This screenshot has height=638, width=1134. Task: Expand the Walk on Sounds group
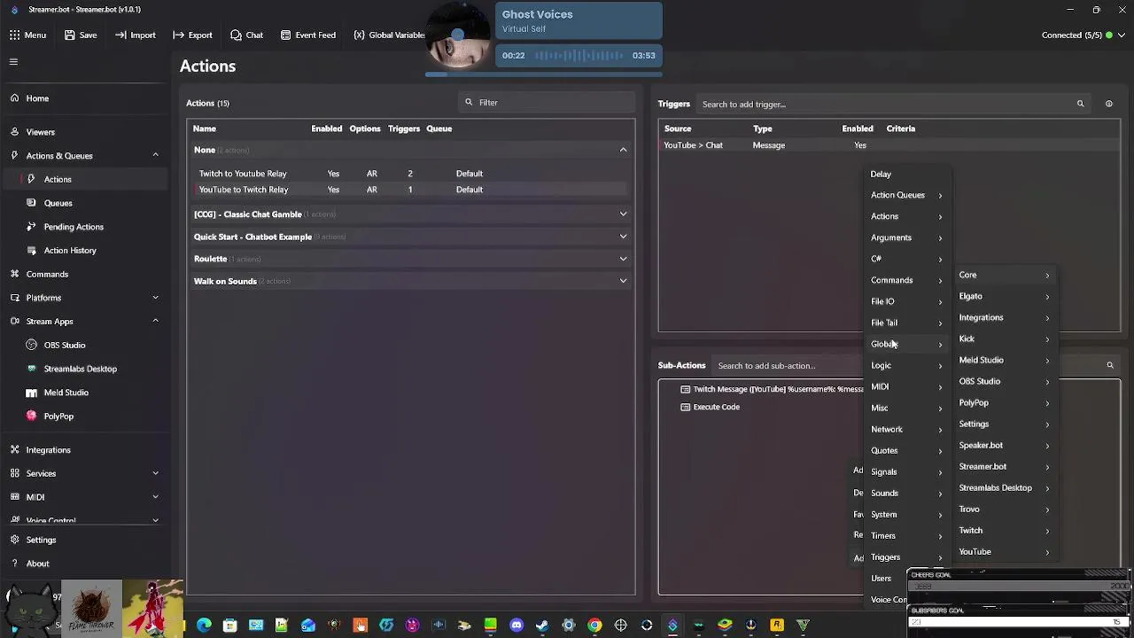point(623,281)
